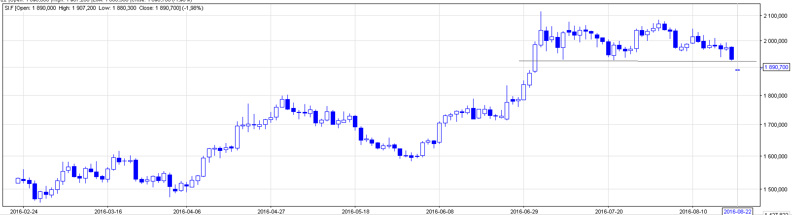
Task: Click the 2 100,000 price axis label
Action: [x=775, y=16]
